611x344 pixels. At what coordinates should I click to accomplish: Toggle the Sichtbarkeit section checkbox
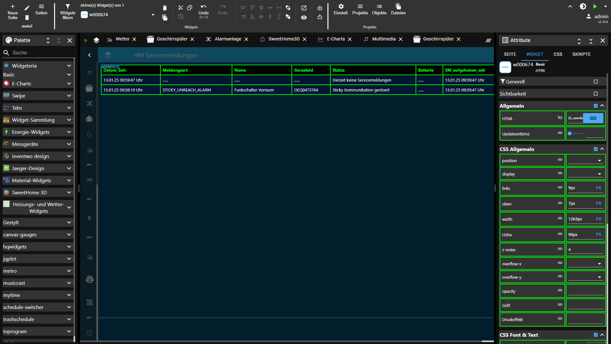click(596, 94)
